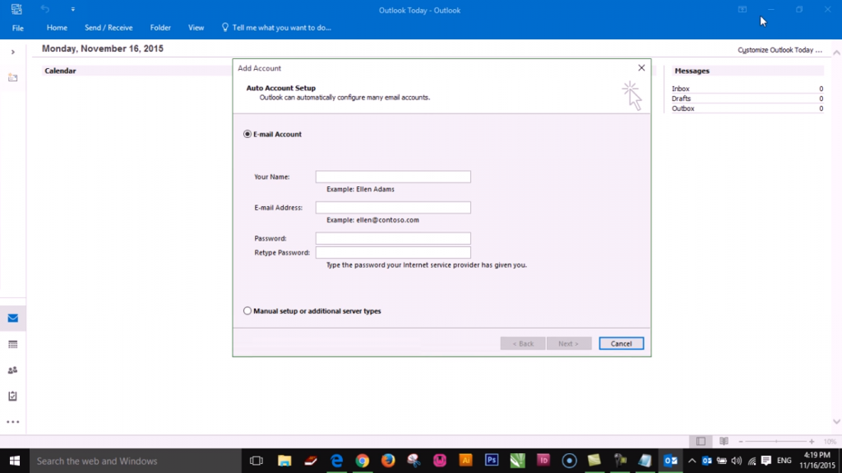Viewport: 842px width, 473px height.
Task: Click the zoom in plus button
Action: point(812,441)
